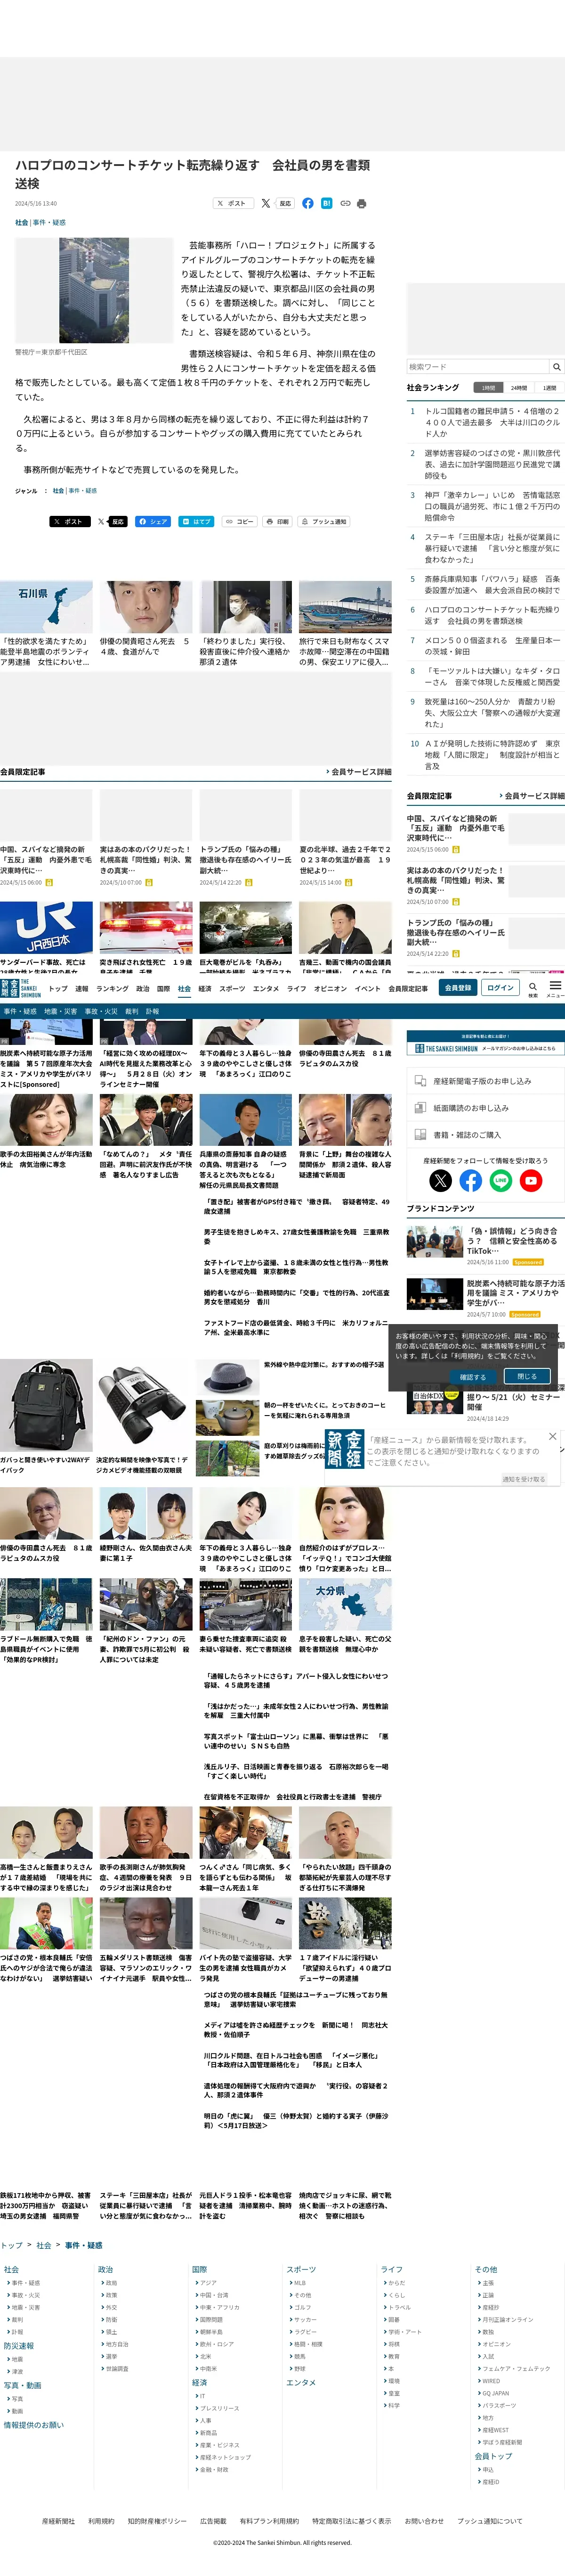Open ランキング in navigation bar
This screenshot has height=2576, width=565.
click(x=112, y=989)
